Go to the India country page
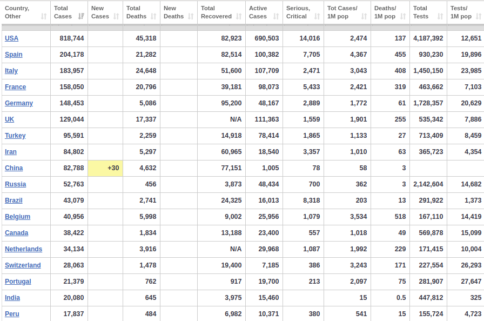The image size is (484, 321). click(12, 298)
